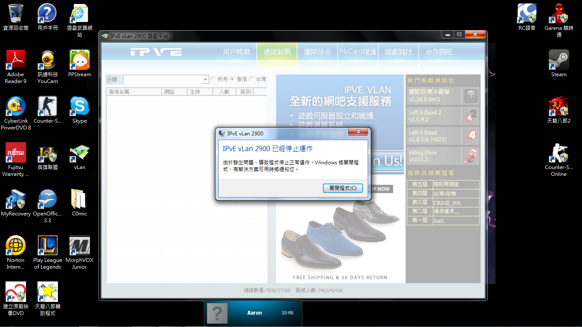
Task: Select the 所有 radio button
Action: [x=213, y=79]
